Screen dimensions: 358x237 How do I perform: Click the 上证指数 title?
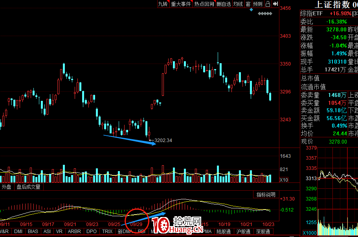pos(332,5)
